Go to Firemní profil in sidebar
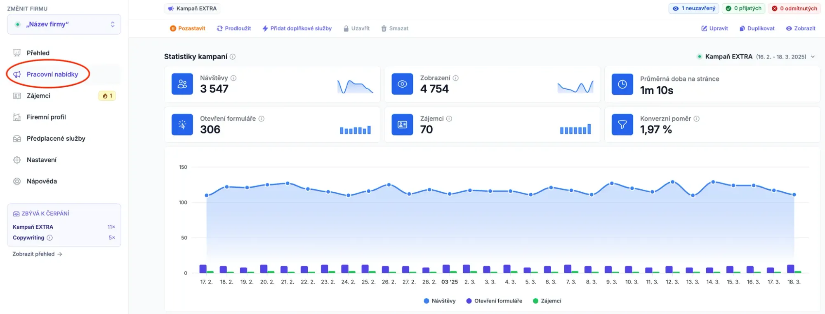This screenshot has width=825, height=314. coord(46,117)
